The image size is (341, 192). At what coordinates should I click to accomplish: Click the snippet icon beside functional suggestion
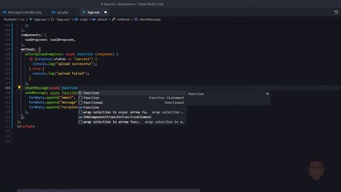pos(80,102)
